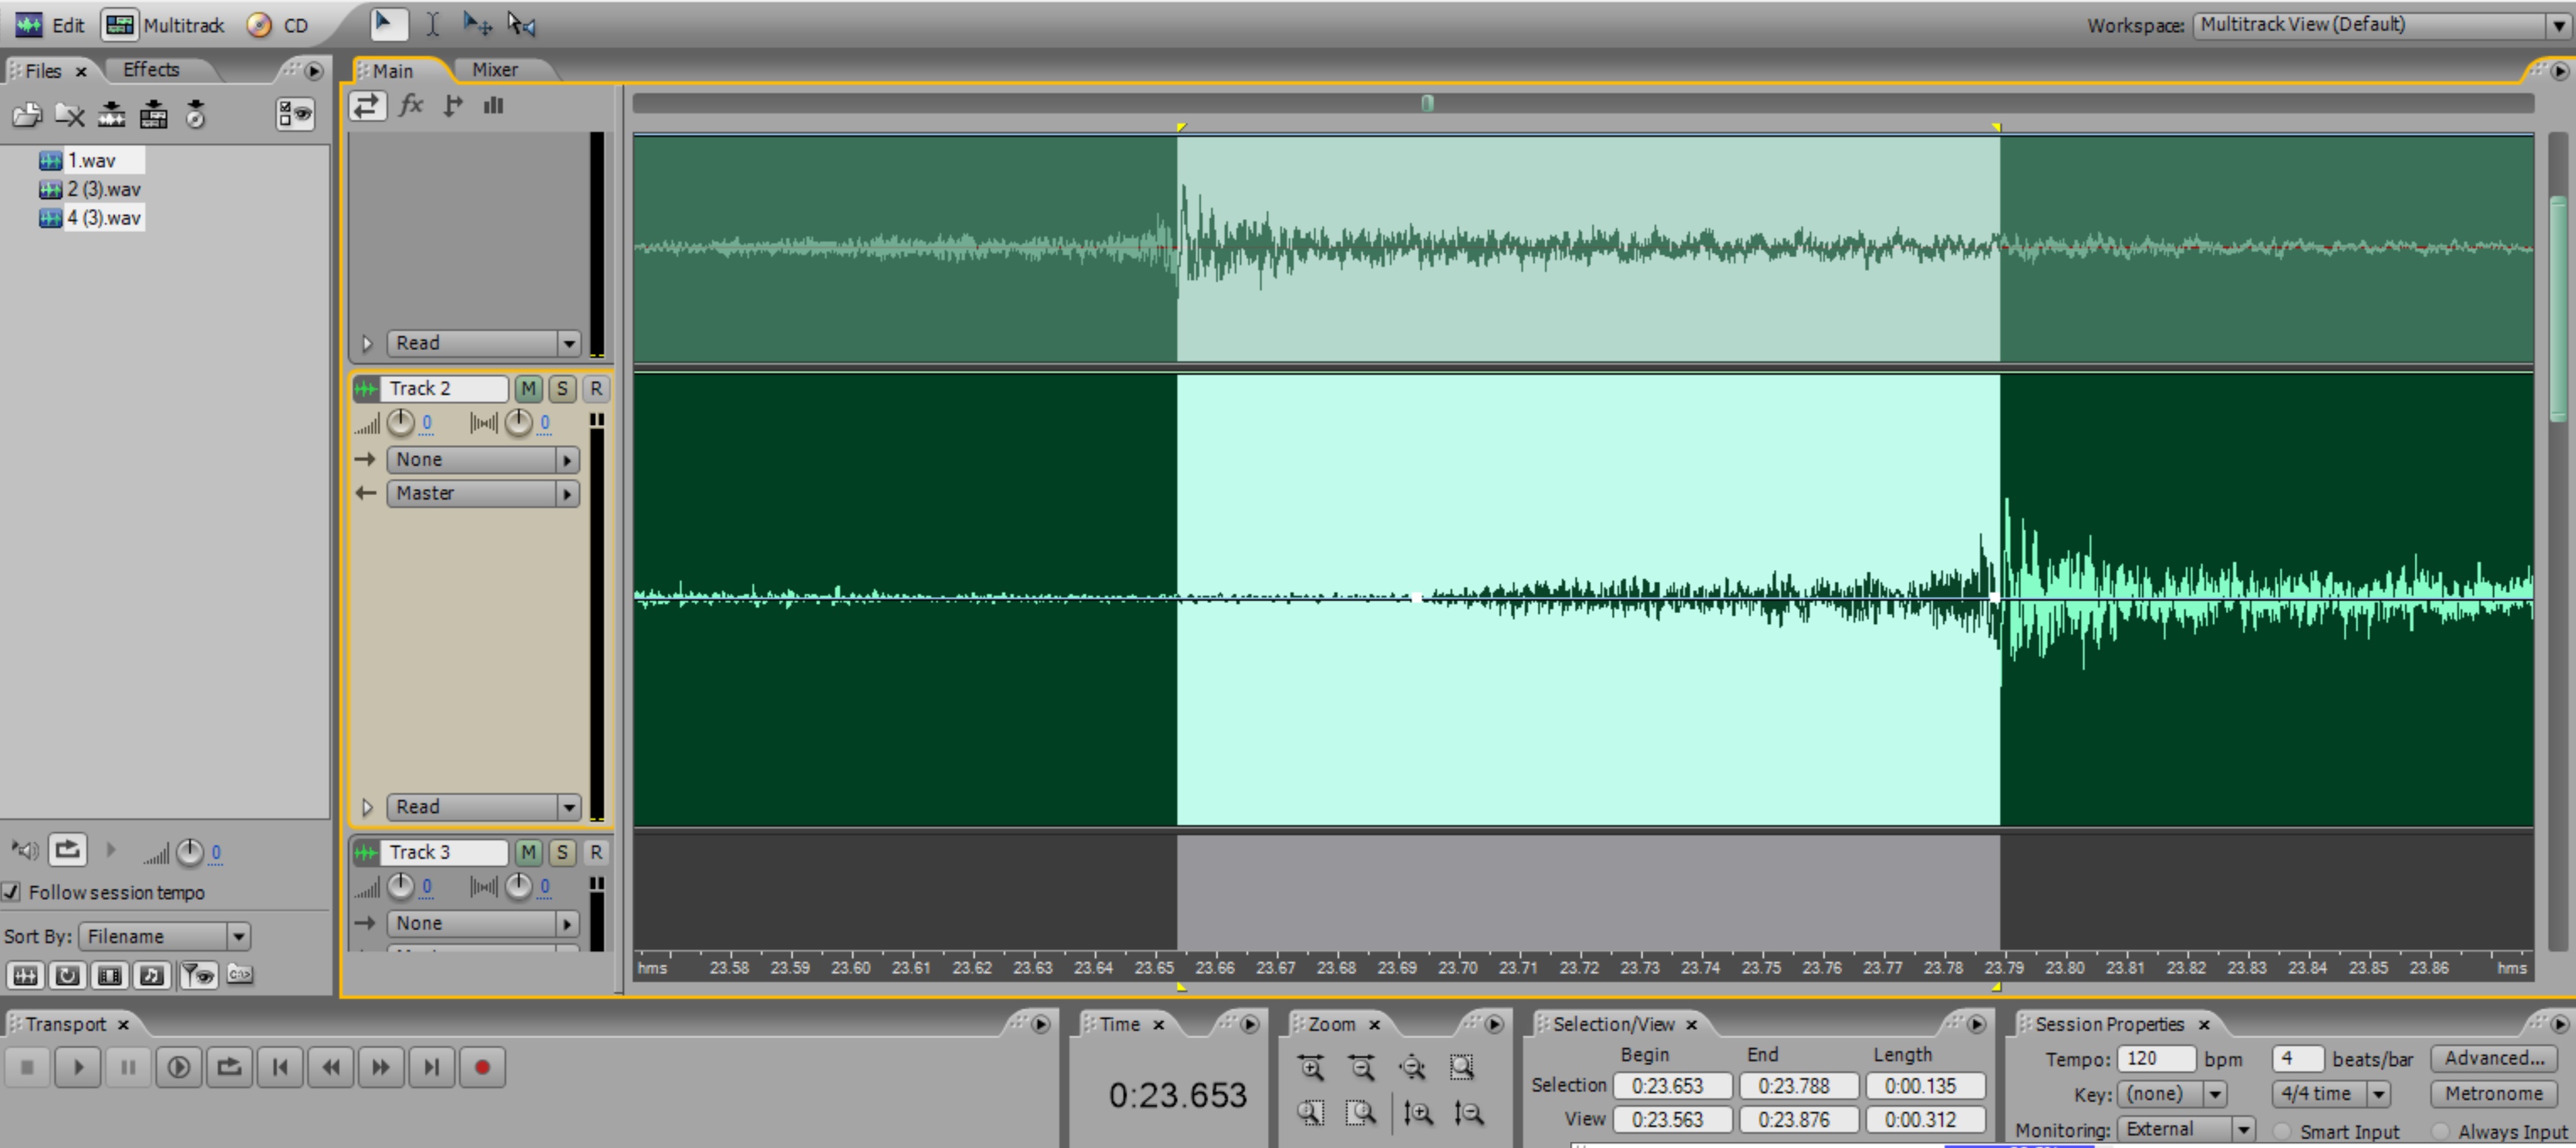The width and height of the screenshot is (2576, 1148).
Task: Switch to the Mixer tab
Action: pos(494,70)
